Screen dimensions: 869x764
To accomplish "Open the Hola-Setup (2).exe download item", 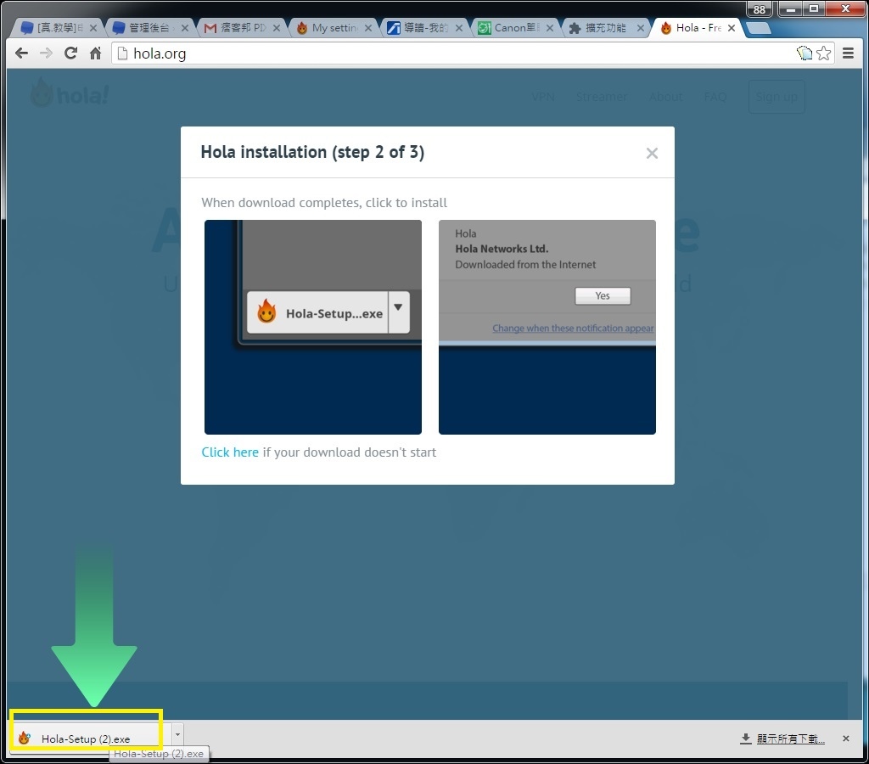I will (92, 739).
